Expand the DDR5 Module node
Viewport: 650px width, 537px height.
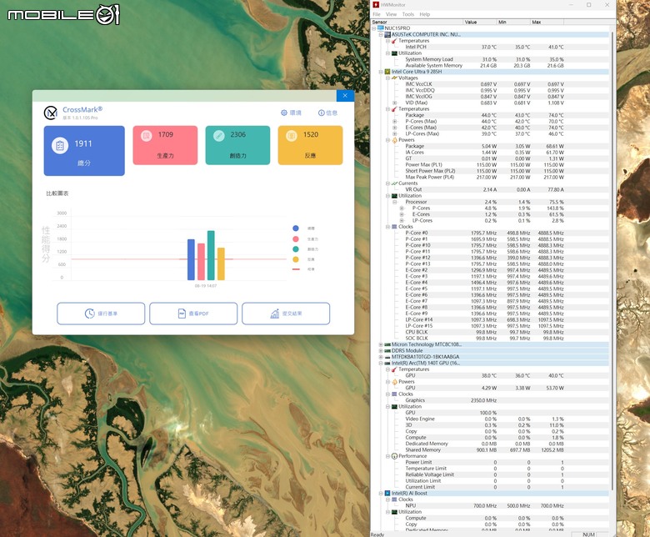pos(381,351)
